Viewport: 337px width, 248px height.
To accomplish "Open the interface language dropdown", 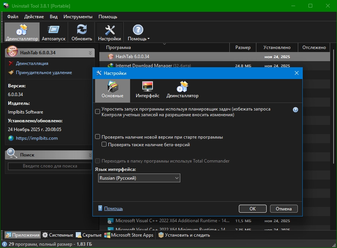I will (x=139, y=178).
